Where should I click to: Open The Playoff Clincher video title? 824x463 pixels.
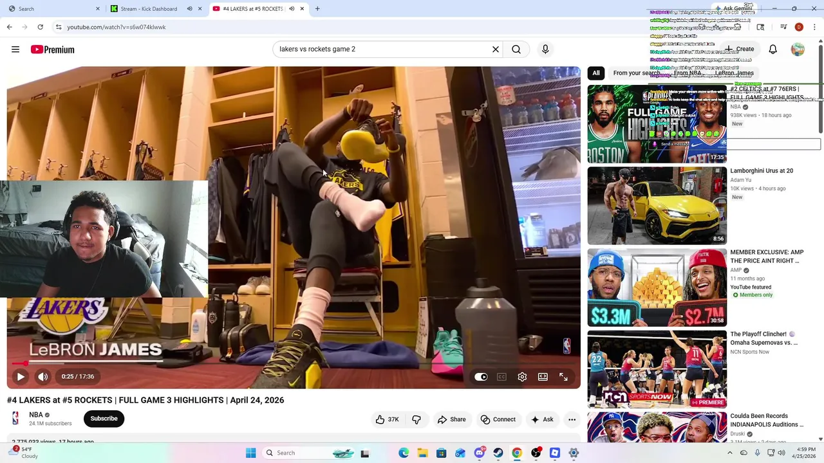[763, 338]
